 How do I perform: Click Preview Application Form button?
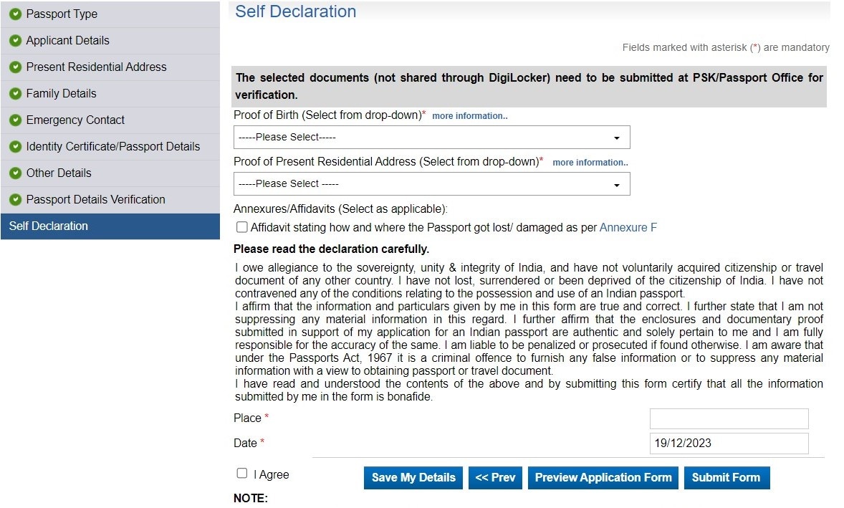click(603, 478)
